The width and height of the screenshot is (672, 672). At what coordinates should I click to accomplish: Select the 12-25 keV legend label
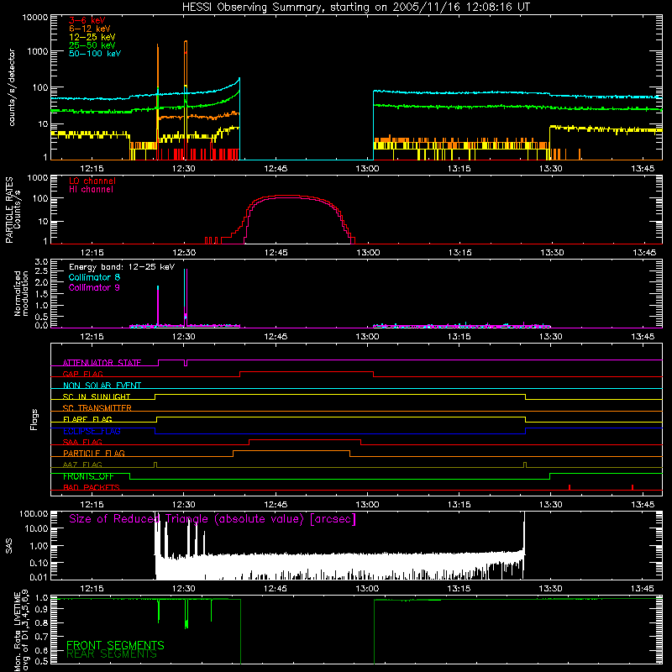(x=92, y=37)
